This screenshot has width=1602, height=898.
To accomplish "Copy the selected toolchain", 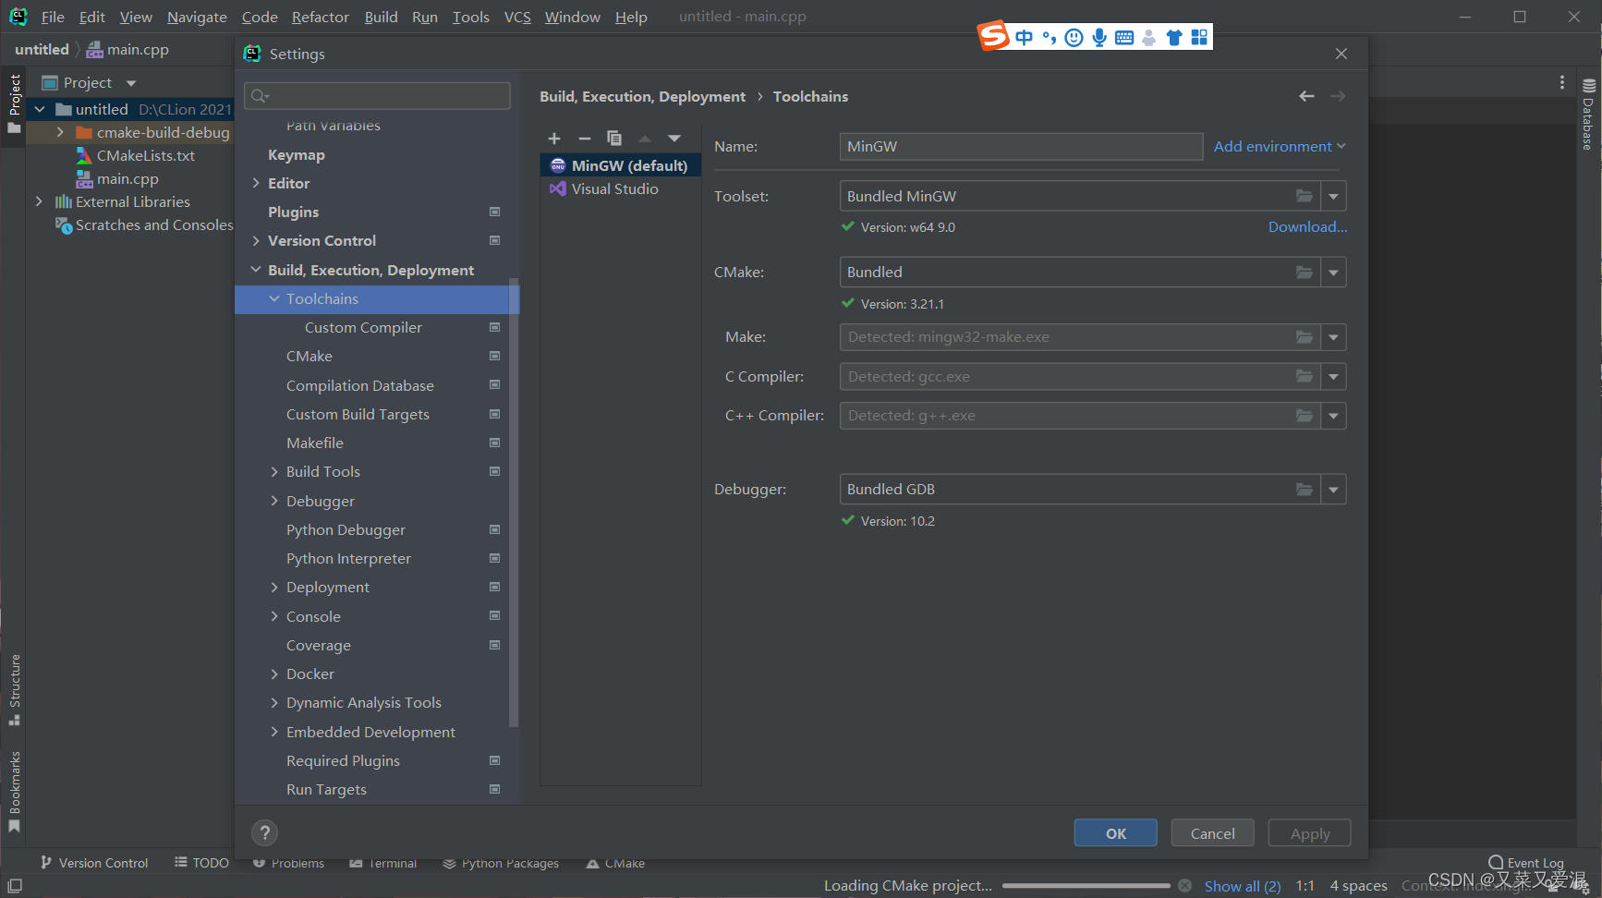I will [614, 139].
